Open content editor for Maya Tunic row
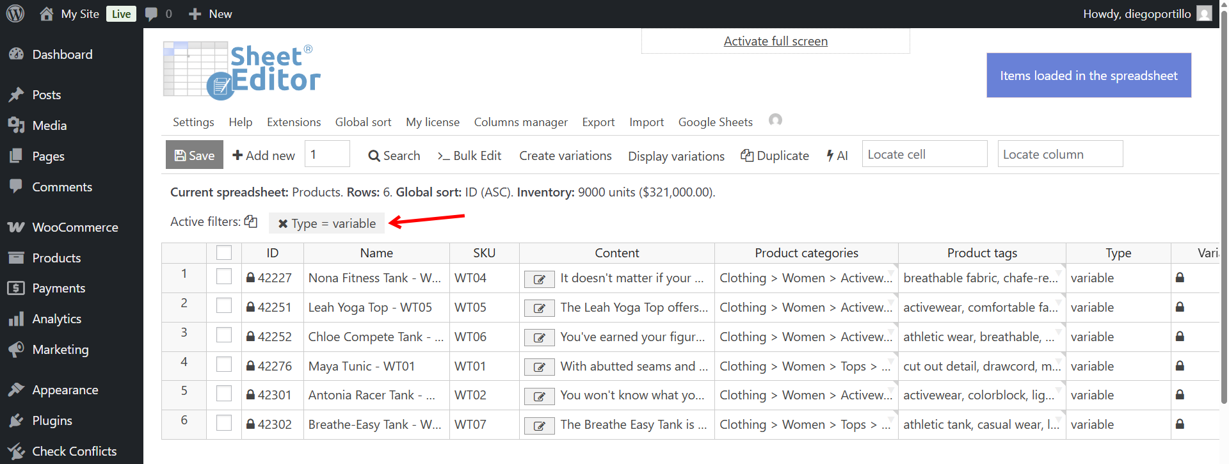Screen dimensions: 1229x464 pos(539,367)
